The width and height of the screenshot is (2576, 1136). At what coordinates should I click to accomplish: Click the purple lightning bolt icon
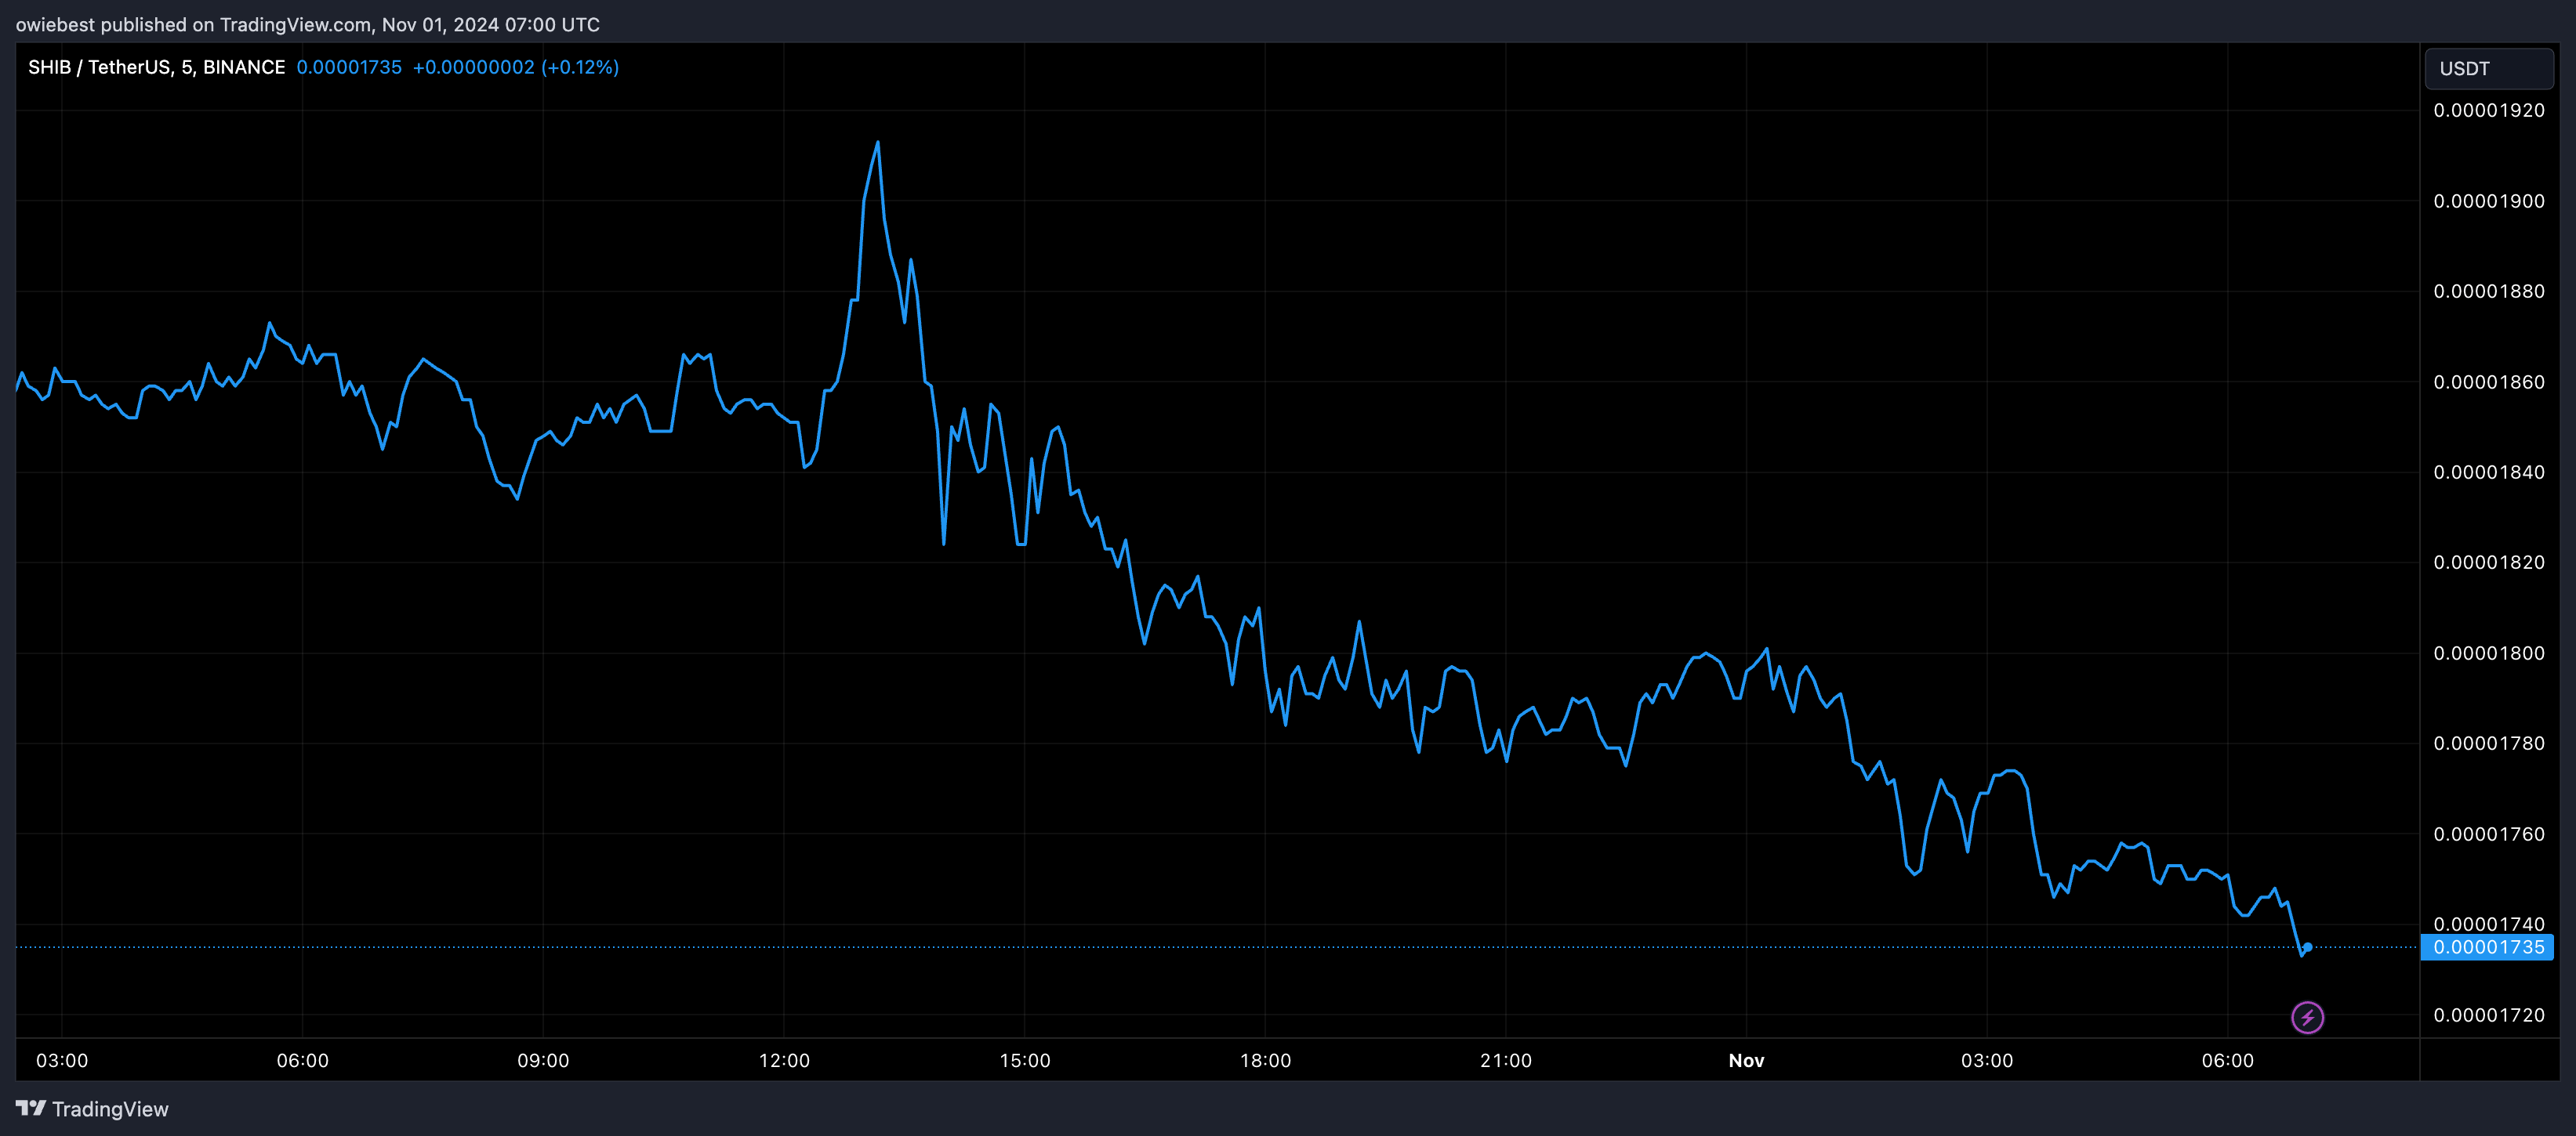2307,1017
